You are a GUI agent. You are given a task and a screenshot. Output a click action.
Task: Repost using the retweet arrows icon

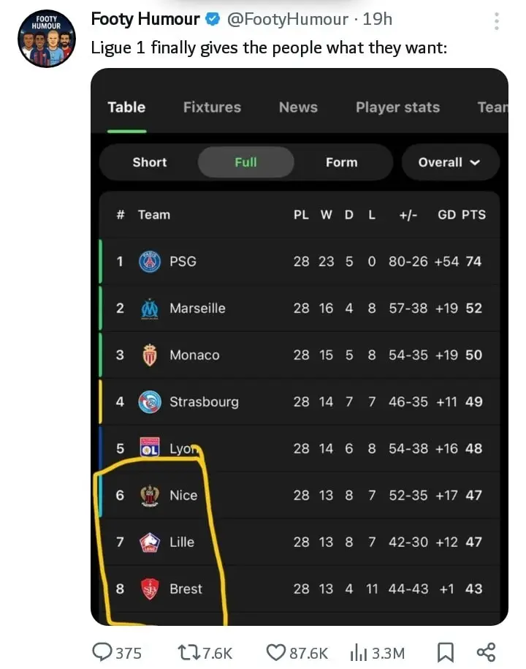[x=188, y=653]
